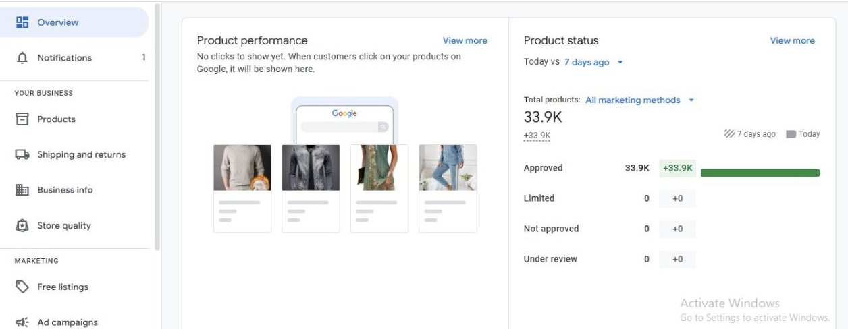Click the Free listings tag icon

click(x=22, y=287)
